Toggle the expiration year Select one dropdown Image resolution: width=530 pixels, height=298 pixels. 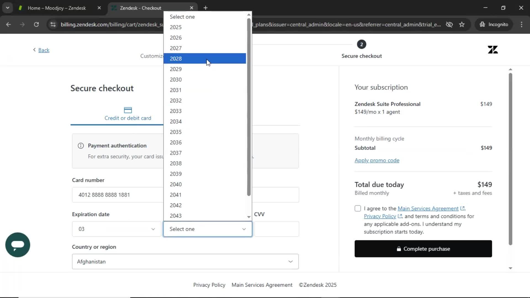coord(208,229)
